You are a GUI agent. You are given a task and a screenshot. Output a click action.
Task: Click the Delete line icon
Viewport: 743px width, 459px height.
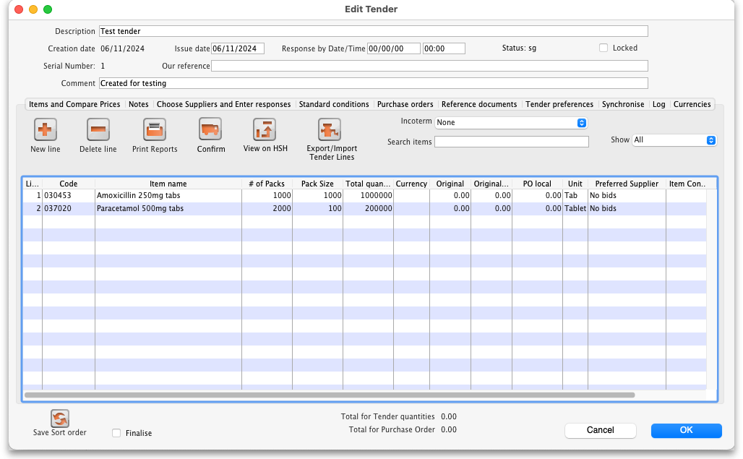98,130
